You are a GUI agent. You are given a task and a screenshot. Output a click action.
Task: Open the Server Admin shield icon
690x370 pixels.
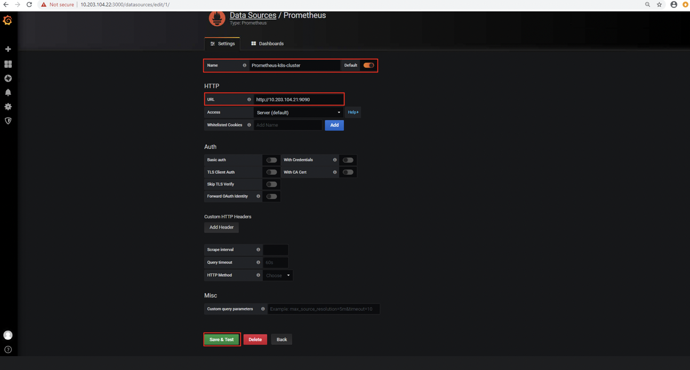pos(8,121)
